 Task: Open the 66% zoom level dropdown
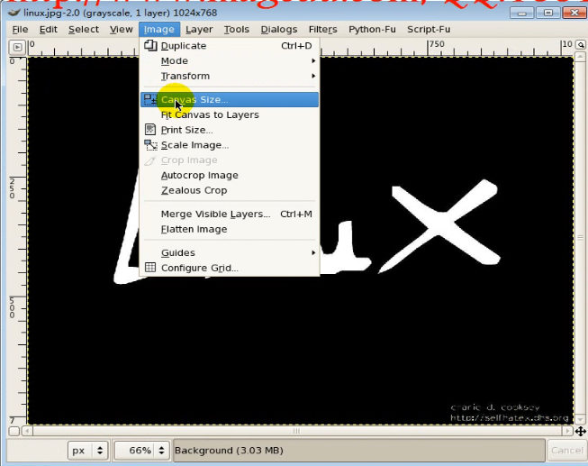click(x=141, y=451)
